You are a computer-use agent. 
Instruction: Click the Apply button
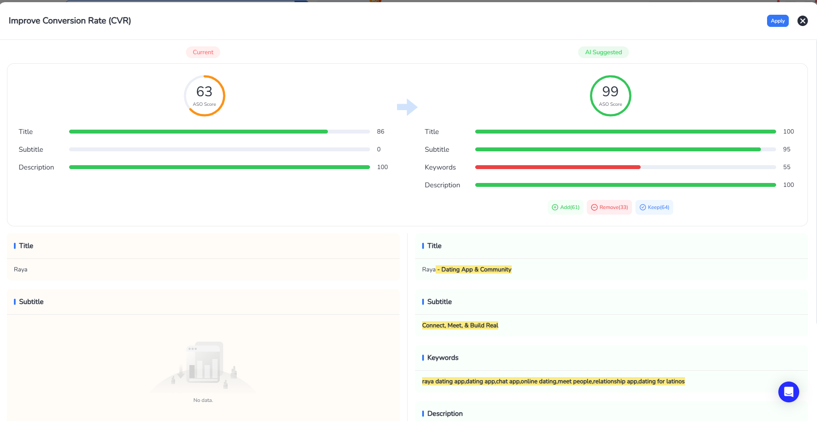777,21
